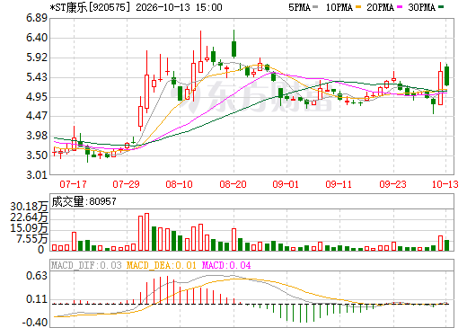Click the 成交量:80957 volume label
Viewport: 467px width, 328px height.
coord(84,201)
